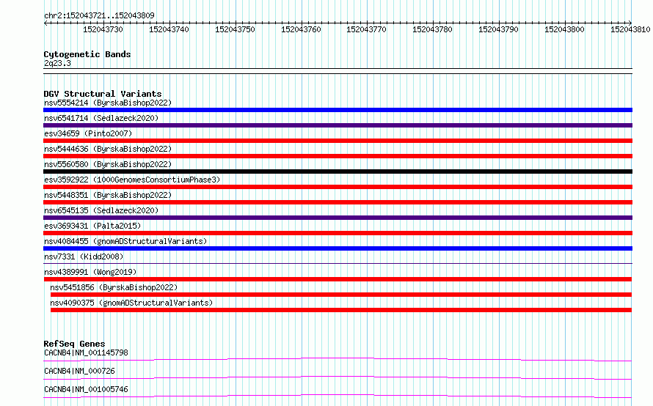Click the nsv7331 (Kidd2008) label
The width and height of the screenshot is (653, 406).
click(x=84, y=256)
